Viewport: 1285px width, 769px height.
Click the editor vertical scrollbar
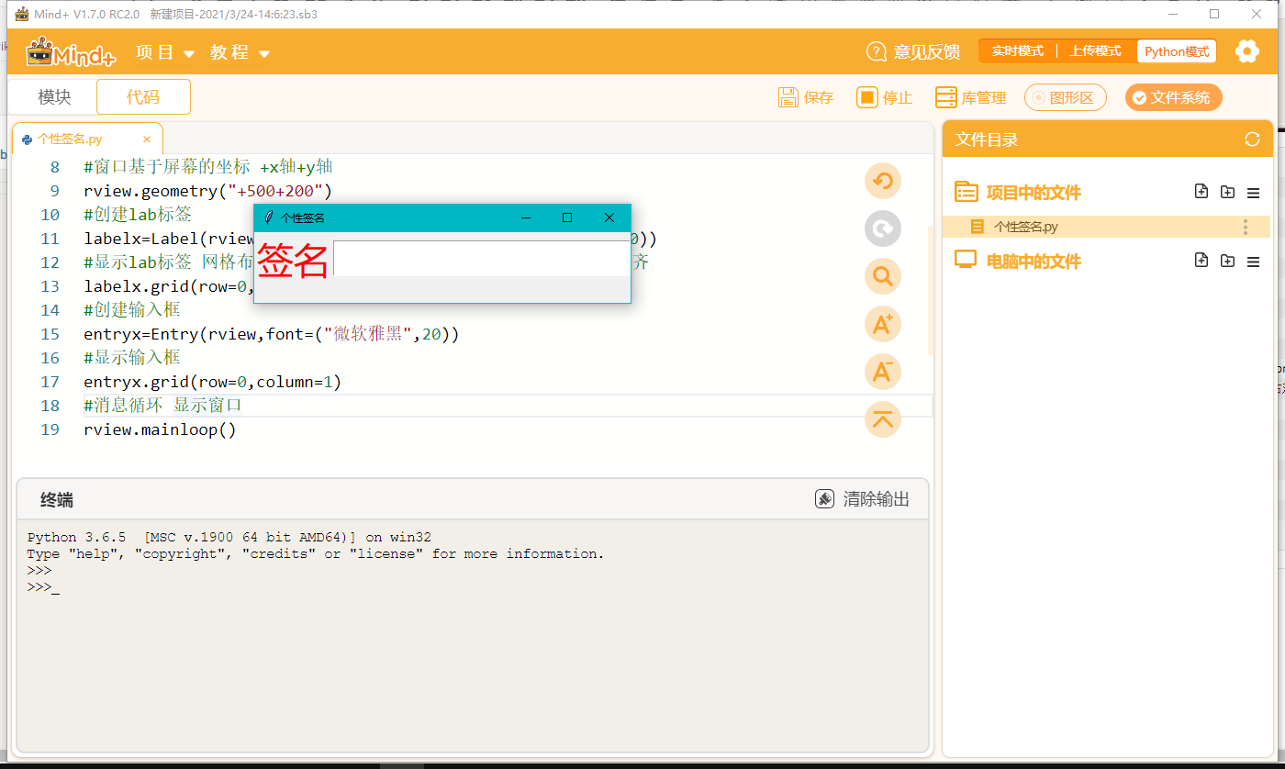point(931,289)
